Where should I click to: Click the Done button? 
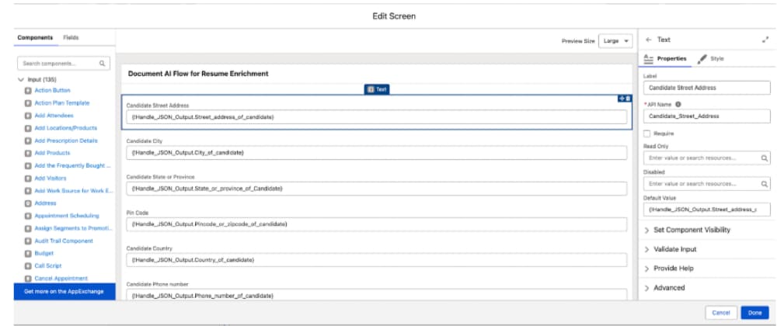click(x=754, y=313)
